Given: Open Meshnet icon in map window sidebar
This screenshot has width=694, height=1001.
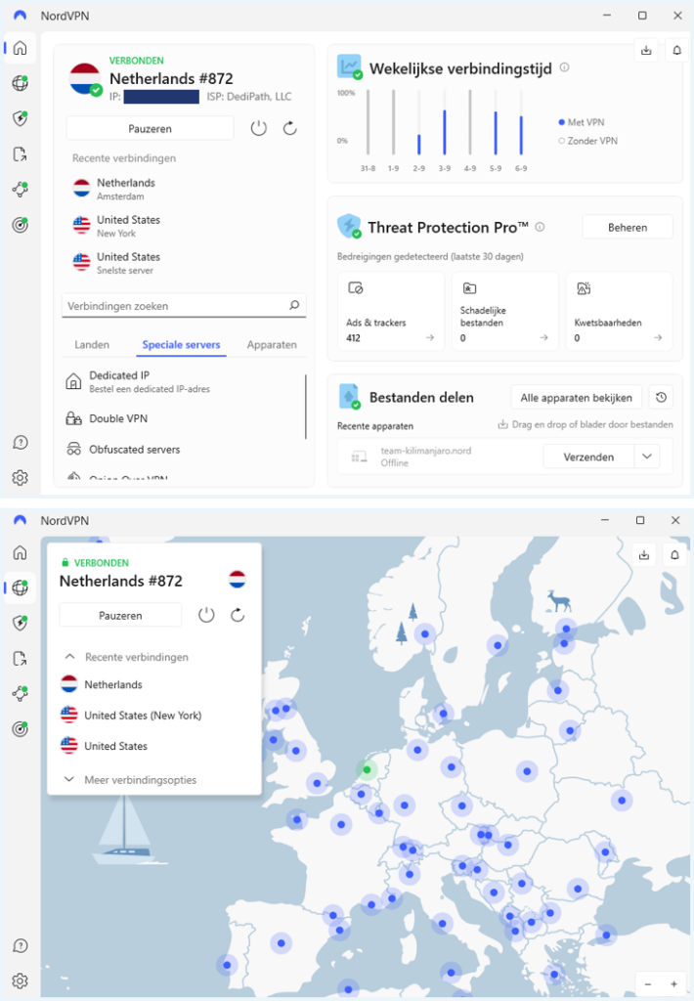Looking at the screenshot, I should 21,693.
